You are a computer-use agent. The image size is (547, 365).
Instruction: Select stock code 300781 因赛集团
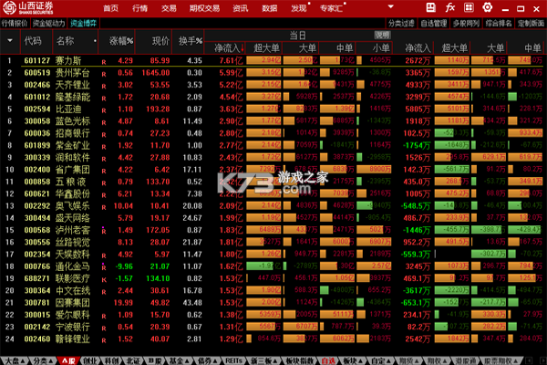[37, 302]
